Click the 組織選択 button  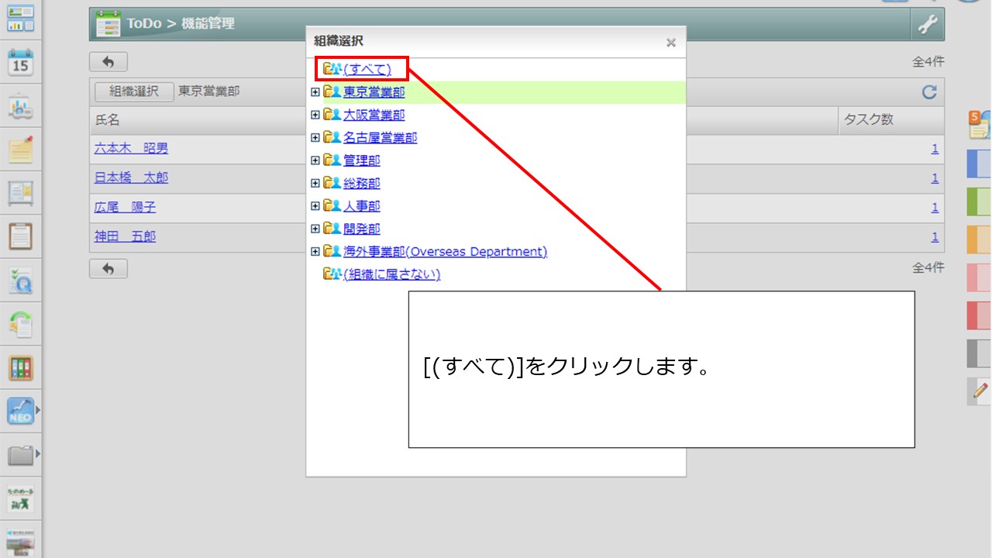coord(134,91)
